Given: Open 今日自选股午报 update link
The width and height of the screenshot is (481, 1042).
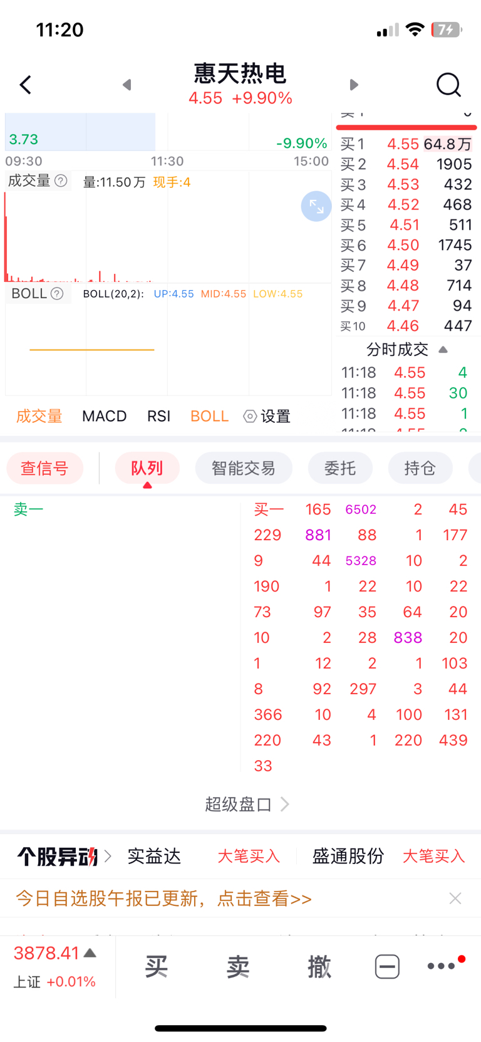Looking at the screenshot, I should pyautogui.click(x=163, y=899).
